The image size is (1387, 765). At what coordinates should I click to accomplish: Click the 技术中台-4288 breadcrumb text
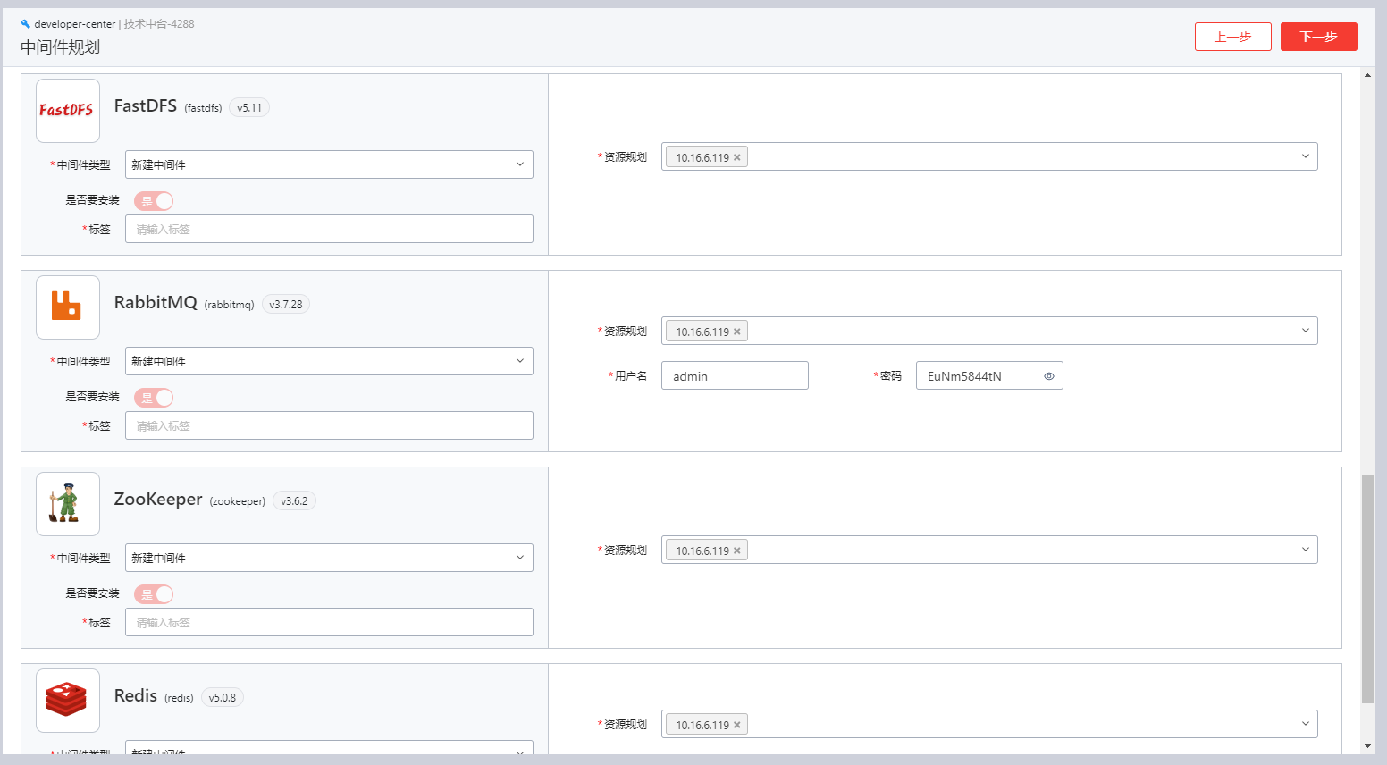159,24
